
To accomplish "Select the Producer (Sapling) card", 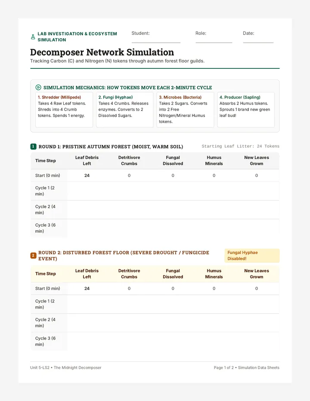I will coord(246,110).
